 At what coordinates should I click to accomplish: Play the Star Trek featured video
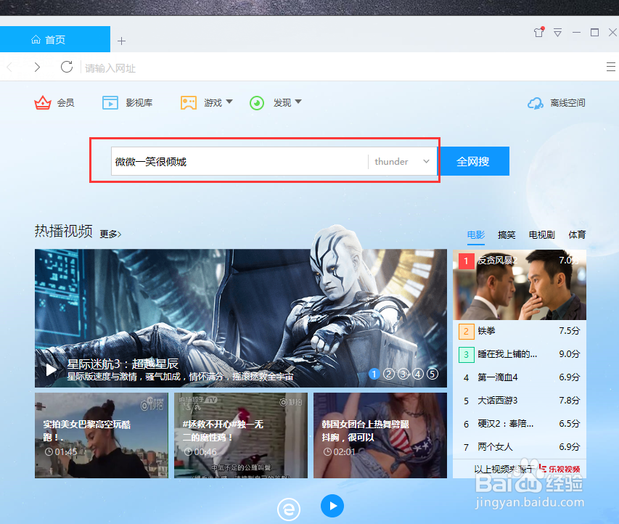tap(51, 369)
